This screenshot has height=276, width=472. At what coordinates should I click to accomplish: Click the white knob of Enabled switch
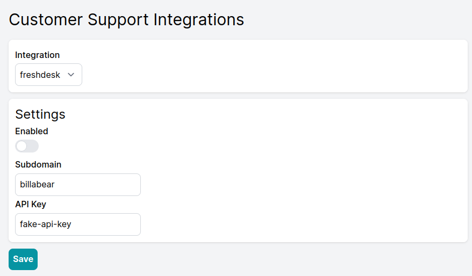pyautogui.click(x=22, y=146)
